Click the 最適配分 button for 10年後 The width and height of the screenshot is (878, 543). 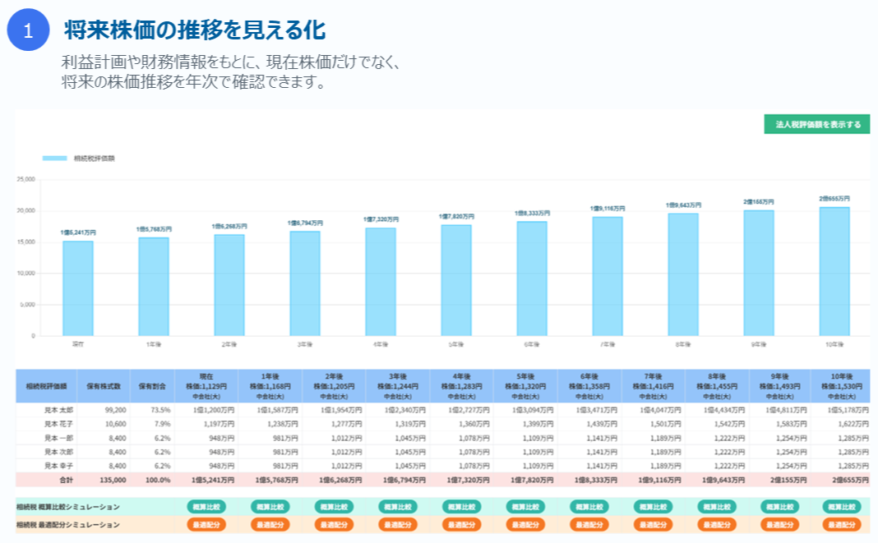[x=842, y=525]
